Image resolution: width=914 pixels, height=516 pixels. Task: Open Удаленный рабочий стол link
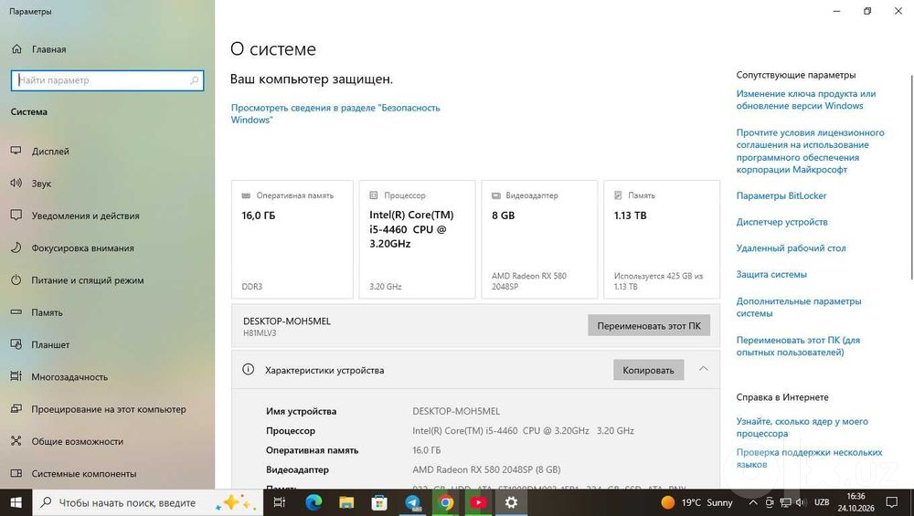(791, 248)
